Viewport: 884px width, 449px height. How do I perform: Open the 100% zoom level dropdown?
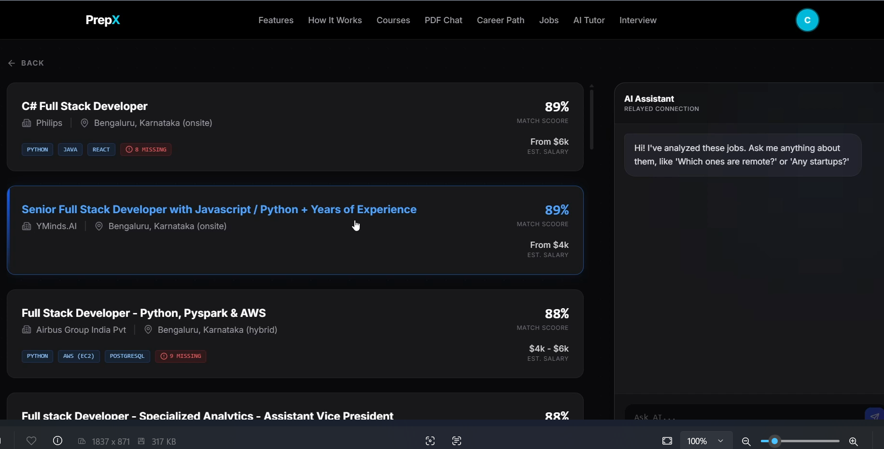point(706,441)
